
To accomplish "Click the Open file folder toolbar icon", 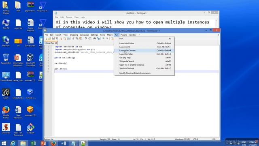I will coord(49,39).
